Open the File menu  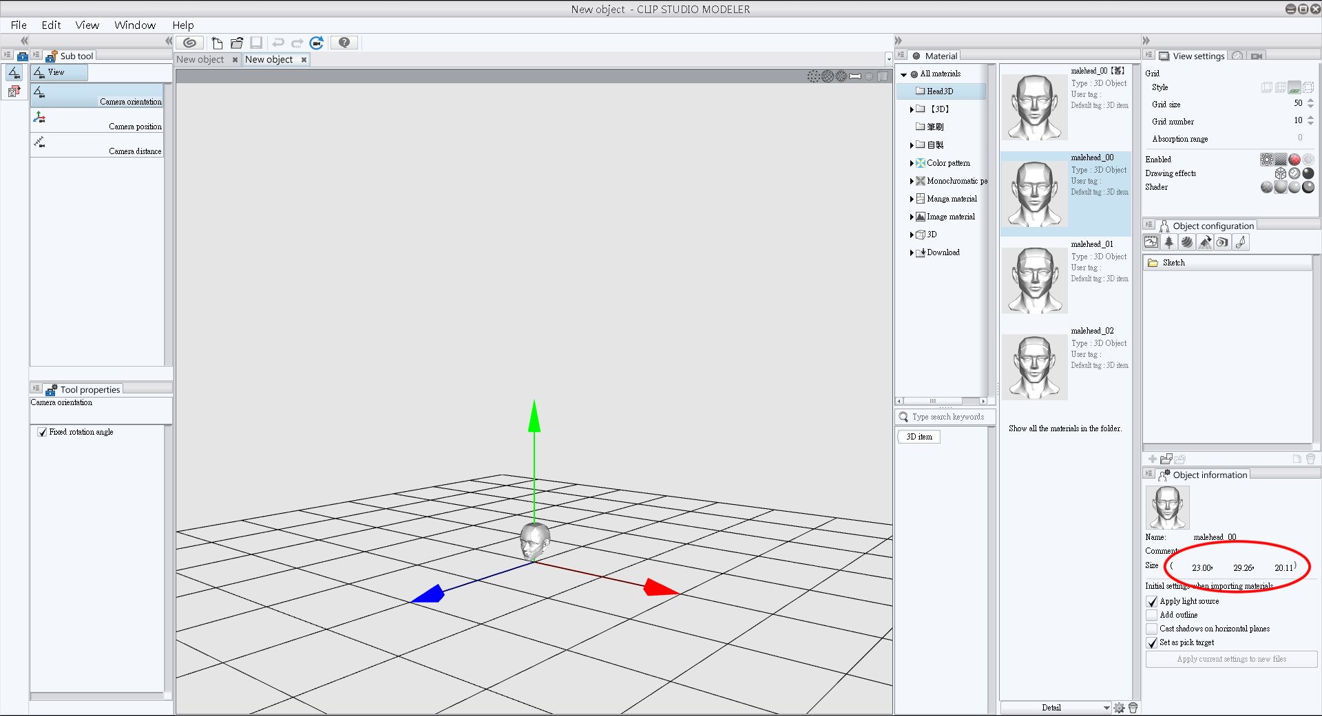19,25
